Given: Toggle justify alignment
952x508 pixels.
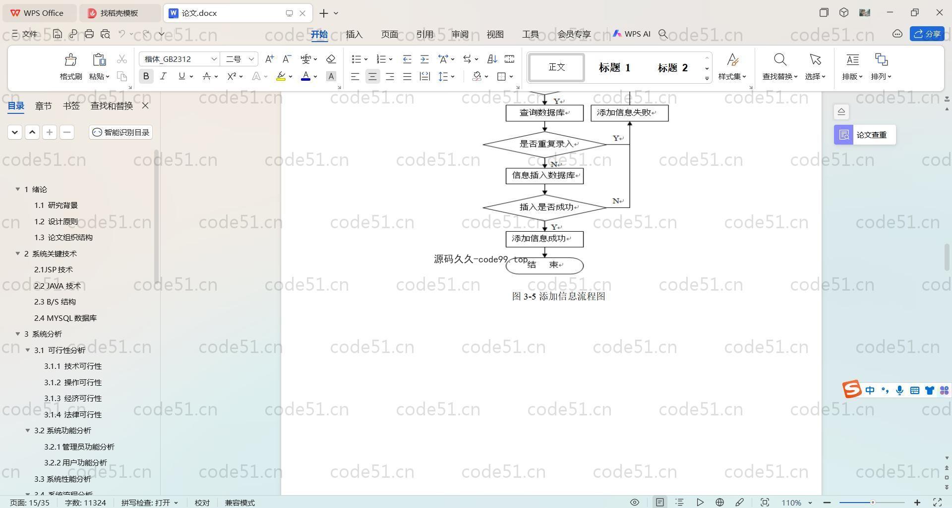Looking at the screenshot, I should [x=407, y=76].
